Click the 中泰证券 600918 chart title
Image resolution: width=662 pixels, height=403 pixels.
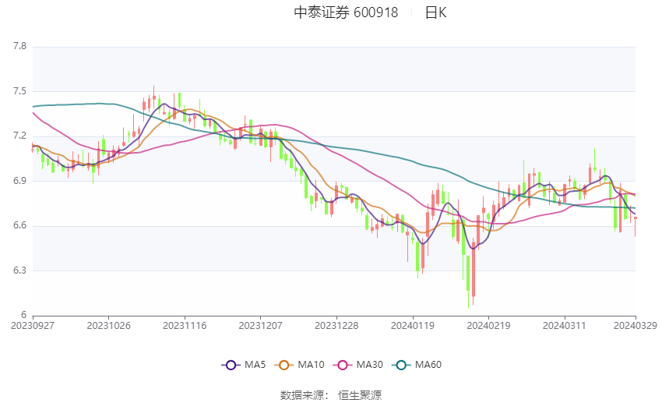tap(346, 12)
